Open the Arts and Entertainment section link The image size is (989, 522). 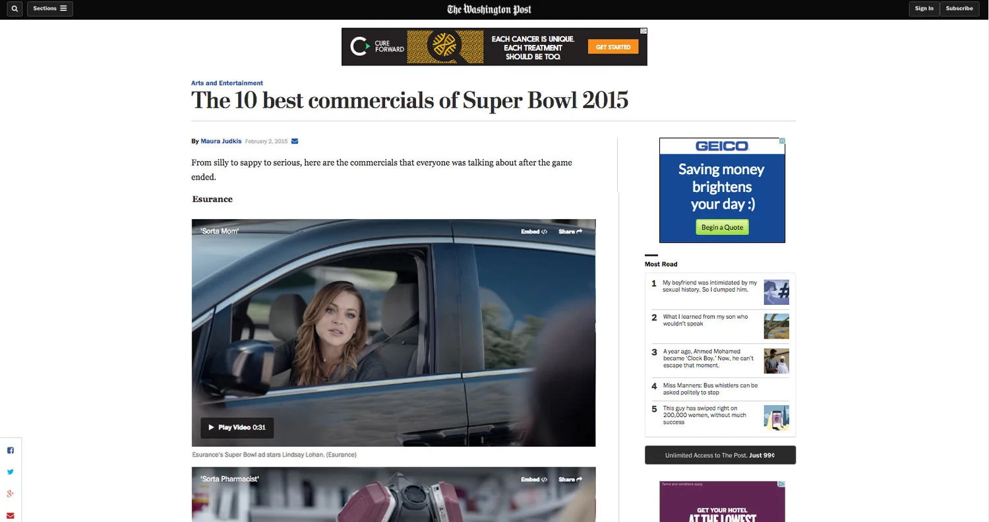227,83
